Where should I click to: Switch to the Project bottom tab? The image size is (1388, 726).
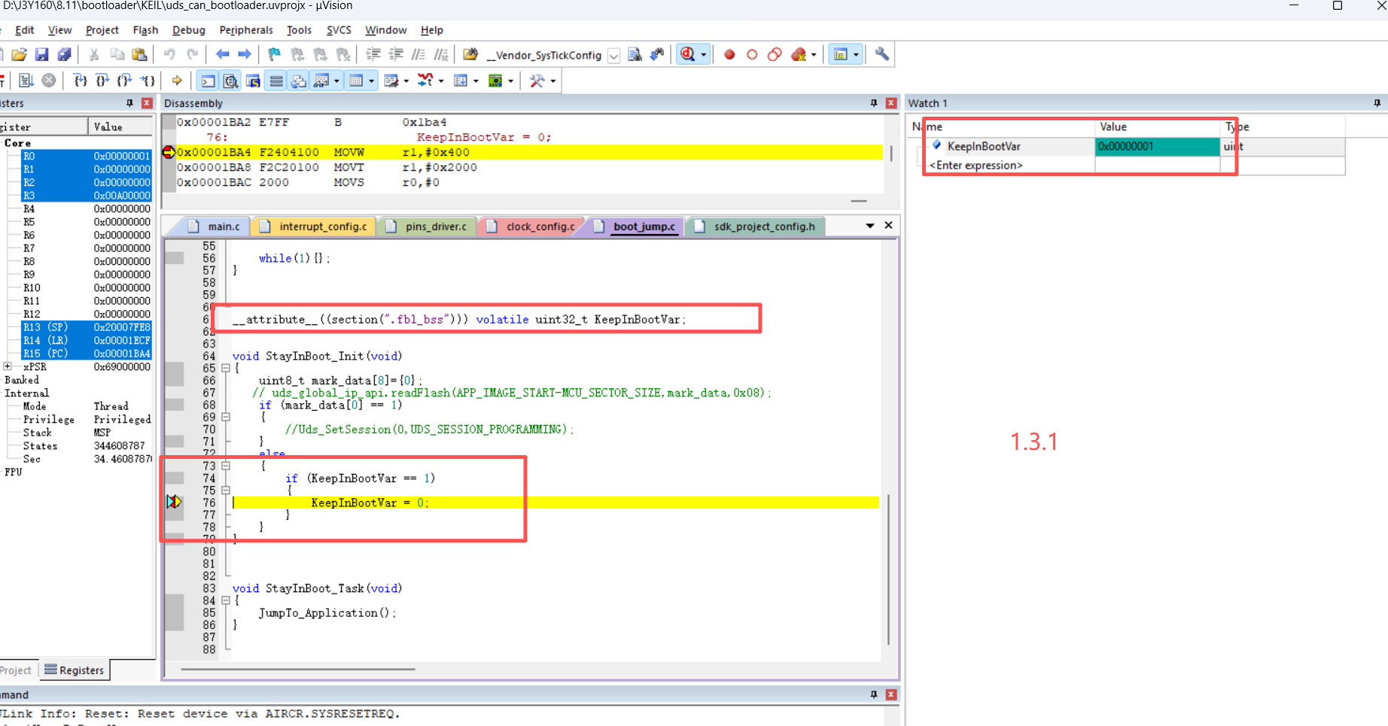16,670
